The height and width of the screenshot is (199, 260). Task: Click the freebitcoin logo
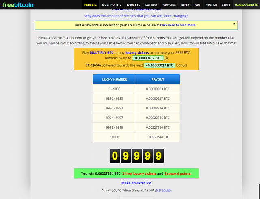18,4
